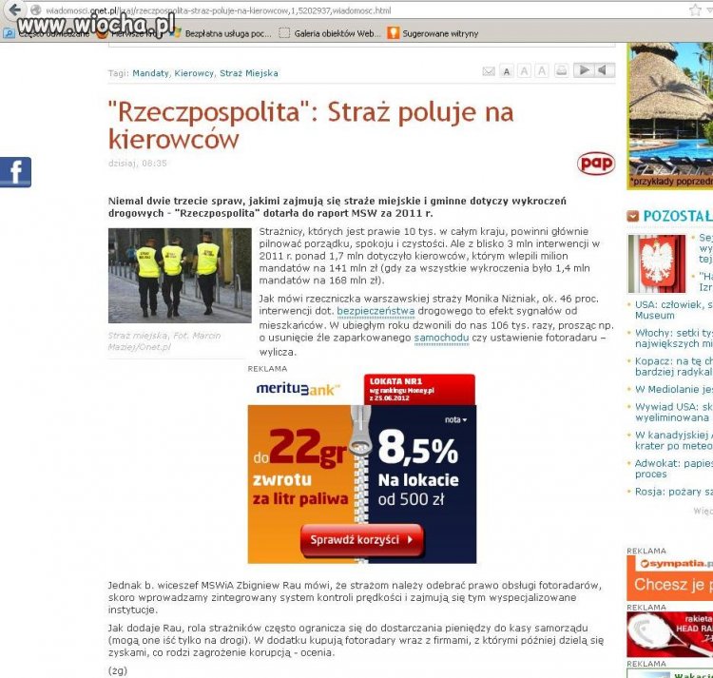The image size is (713, 678).
Task: Click the Meritum Bank logo
Action: (x=299, y=389)
